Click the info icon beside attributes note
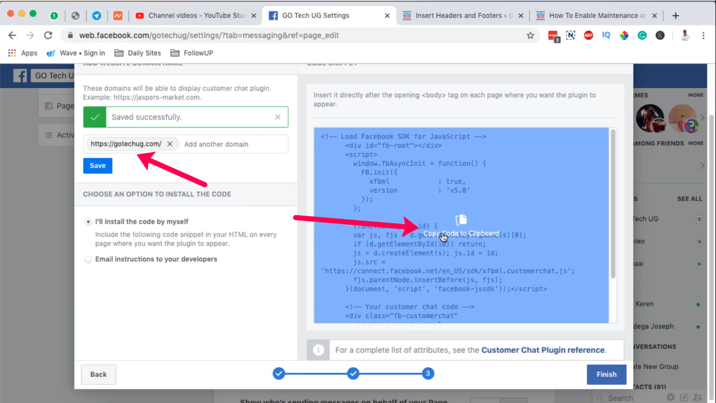 [318, 350]
